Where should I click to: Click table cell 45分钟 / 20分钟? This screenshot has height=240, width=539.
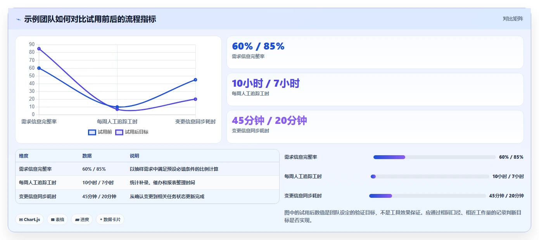[x=99, y=197]
